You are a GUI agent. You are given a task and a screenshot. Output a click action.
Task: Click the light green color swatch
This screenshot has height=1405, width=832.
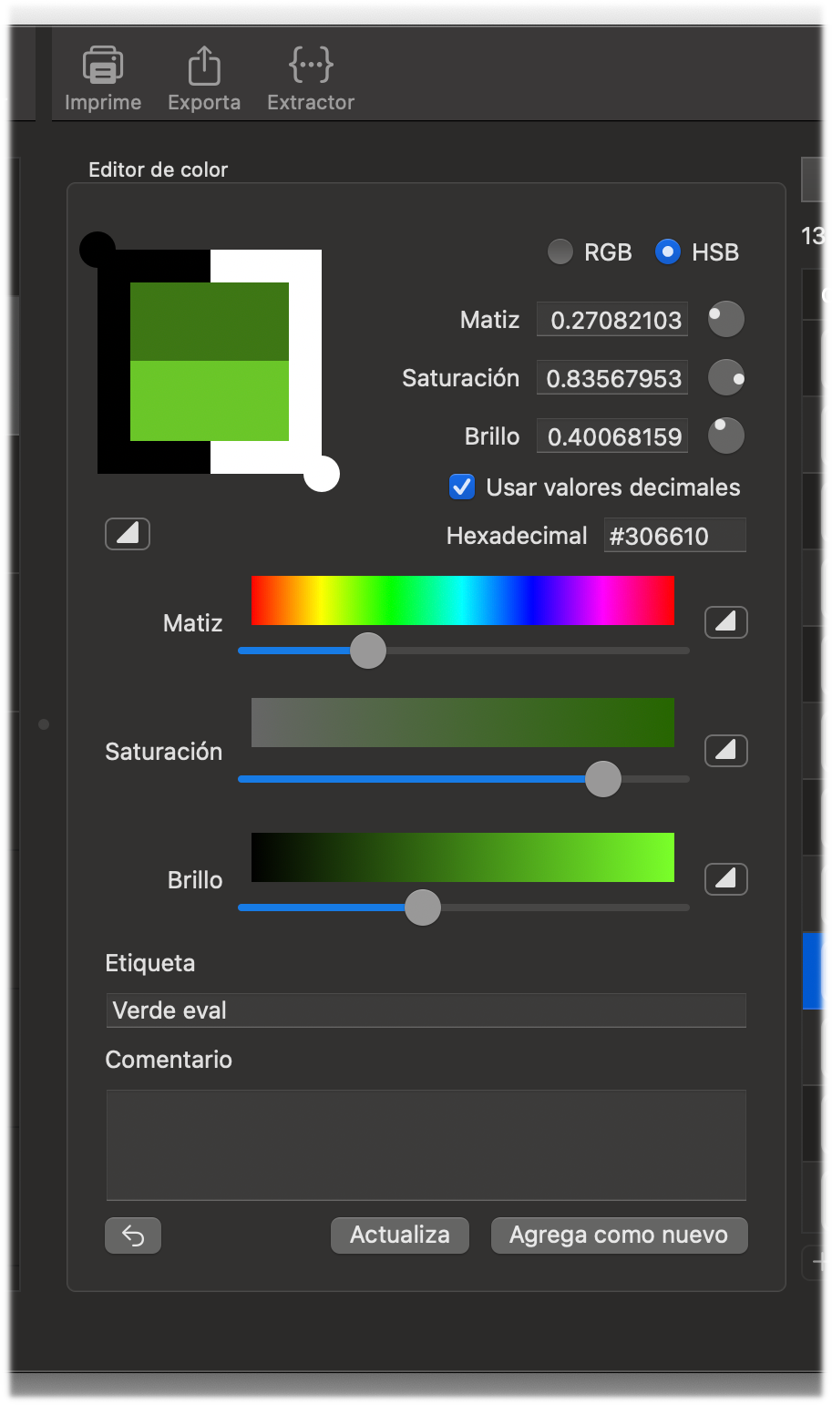[210, 401]
